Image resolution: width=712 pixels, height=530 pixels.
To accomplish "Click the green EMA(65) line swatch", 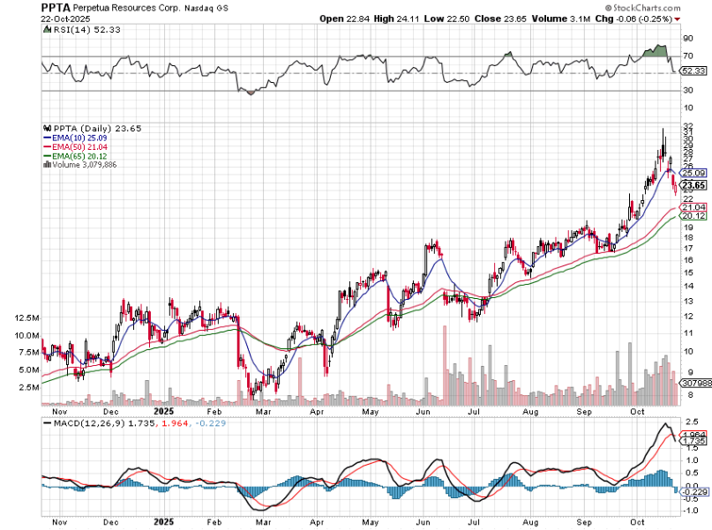I will tap(48, 156).
